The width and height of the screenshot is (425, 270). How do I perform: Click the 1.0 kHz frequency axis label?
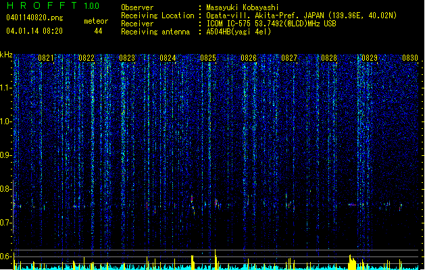5,122
